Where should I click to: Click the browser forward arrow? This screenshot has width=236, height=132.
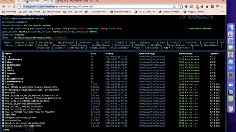9,7
